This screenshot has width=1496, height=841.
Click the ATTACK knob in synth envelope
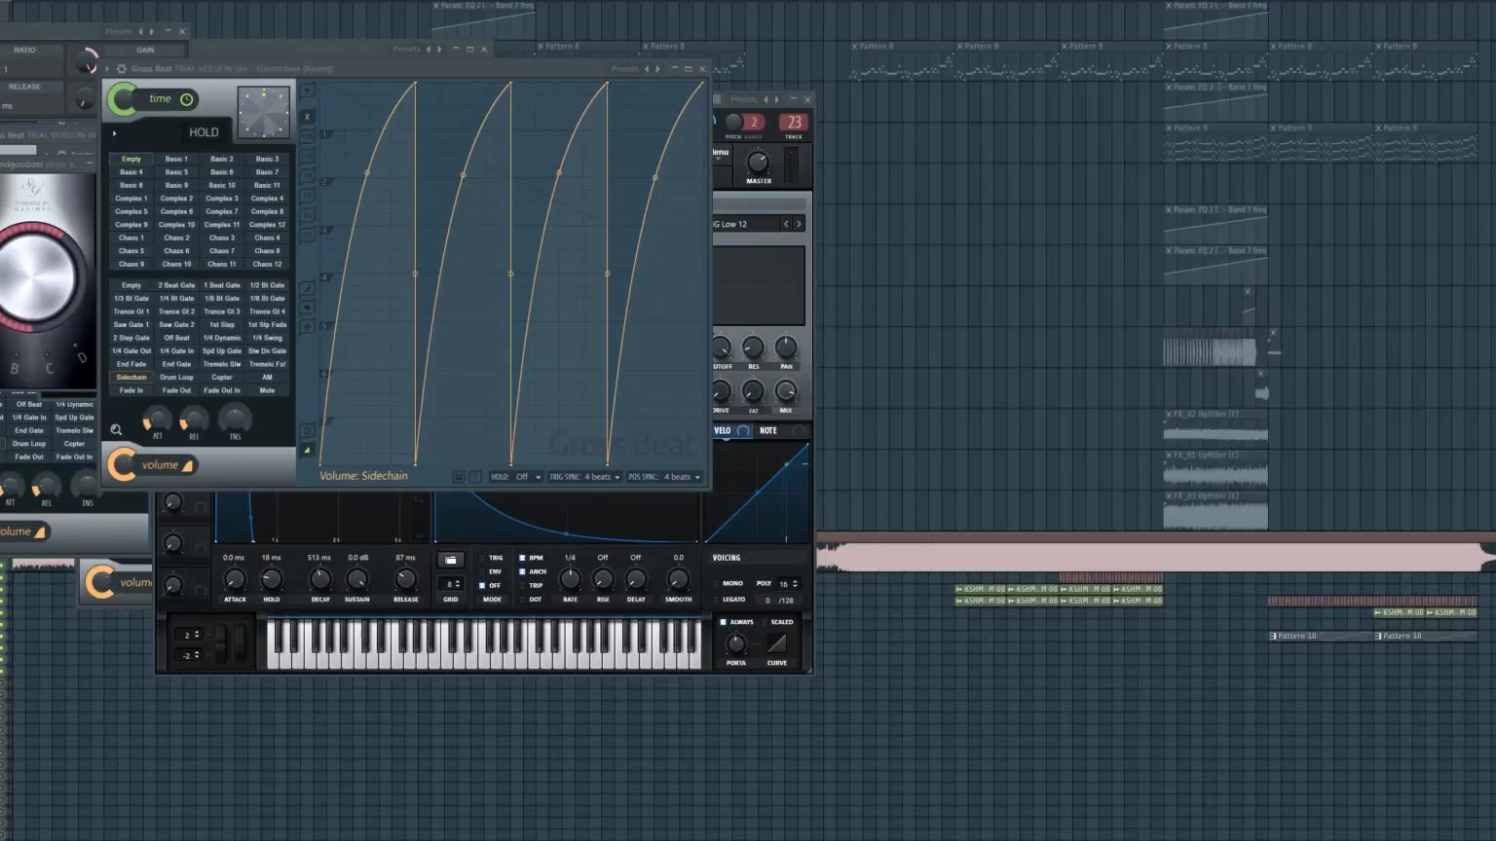point(235,579)
